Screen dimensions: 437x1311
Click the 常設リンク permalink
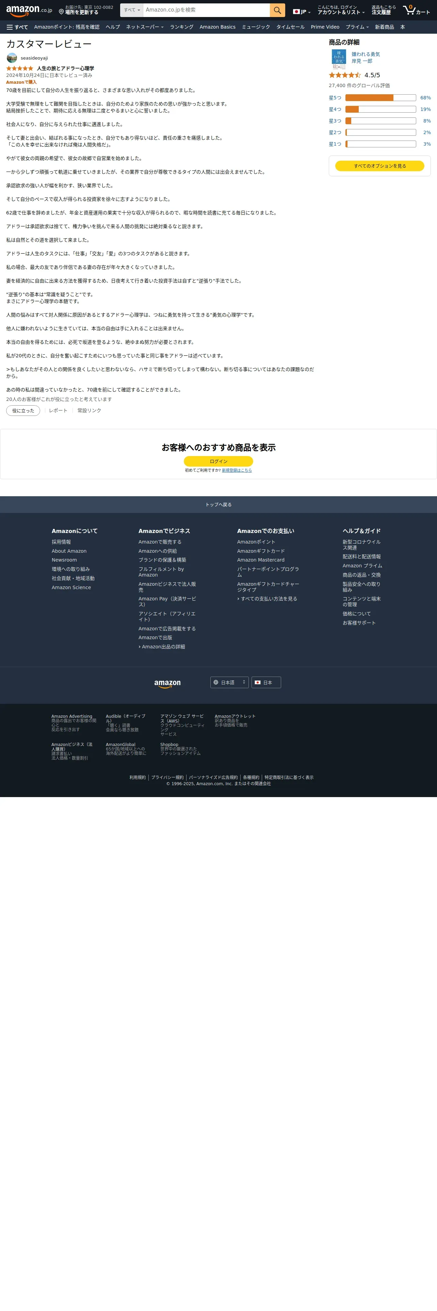[x=89, y=410]
